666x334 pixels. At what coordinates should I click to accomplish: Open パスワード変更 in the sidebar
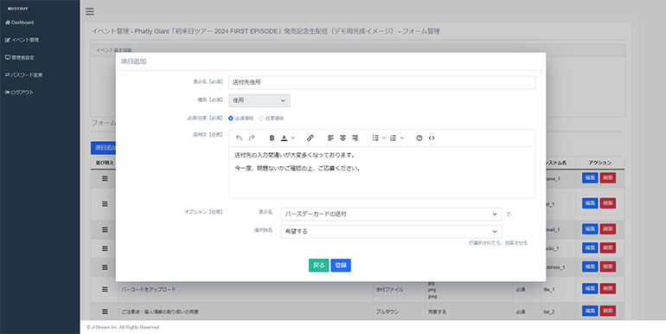click(24, 74)
